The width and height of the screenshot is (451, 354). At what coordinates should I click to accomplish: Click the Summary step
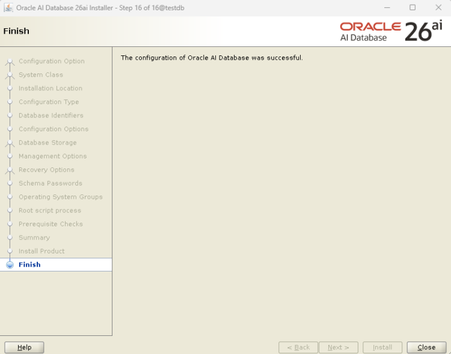[34, 237]
